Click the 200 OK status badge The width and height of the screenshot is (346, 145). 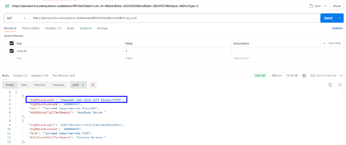pos(260,76)
